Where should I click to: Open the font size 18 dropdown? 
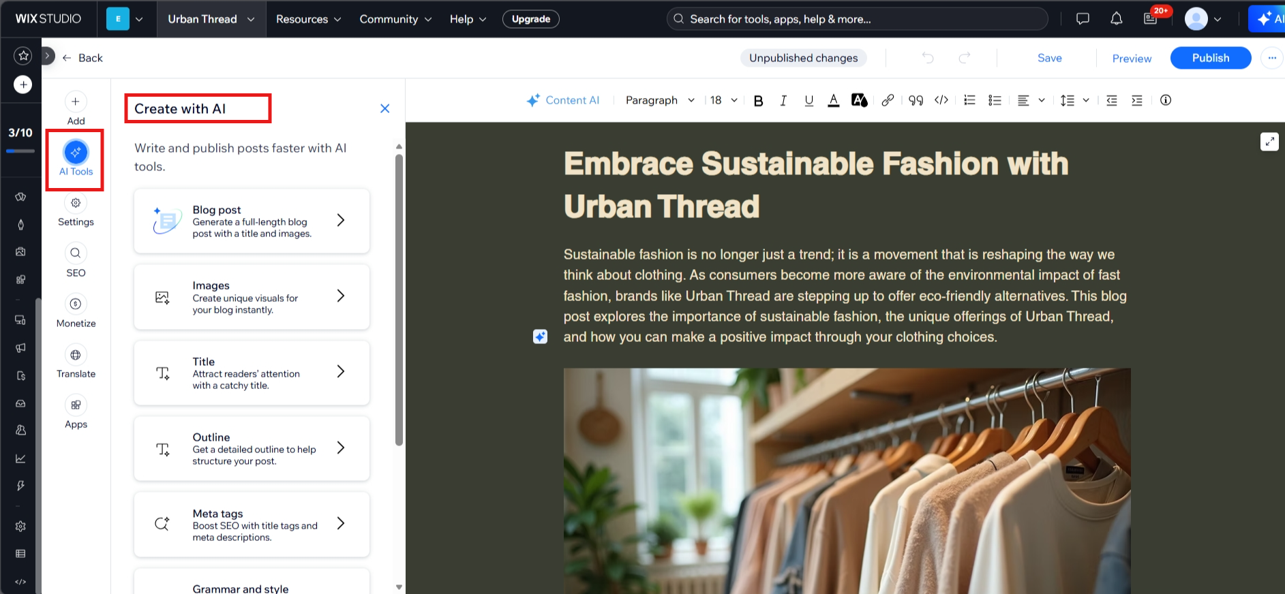point(724,100)
